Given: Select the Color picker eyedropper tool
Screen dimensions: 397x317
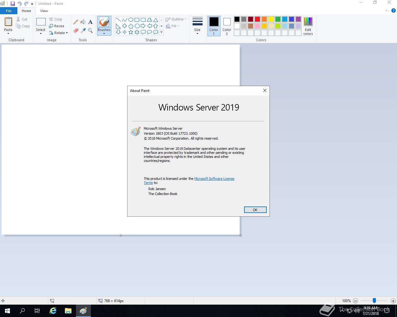Looking at the screenshot, I should 83,30.
